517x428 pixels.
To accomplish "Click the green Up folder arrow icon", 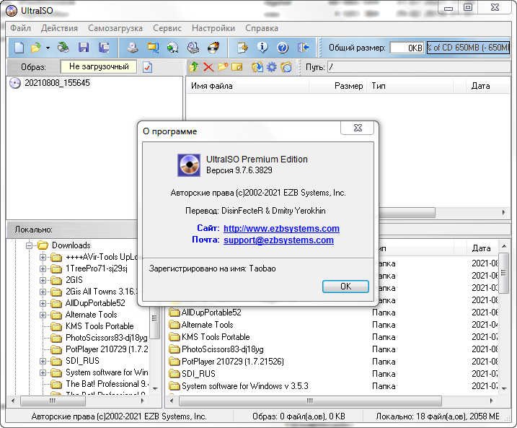I will click(194, 67).
